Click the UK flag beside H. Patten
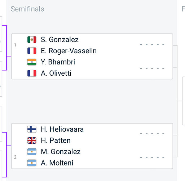Image resolution: width=185 pixels, height=181 pixels. pos(32,140)
